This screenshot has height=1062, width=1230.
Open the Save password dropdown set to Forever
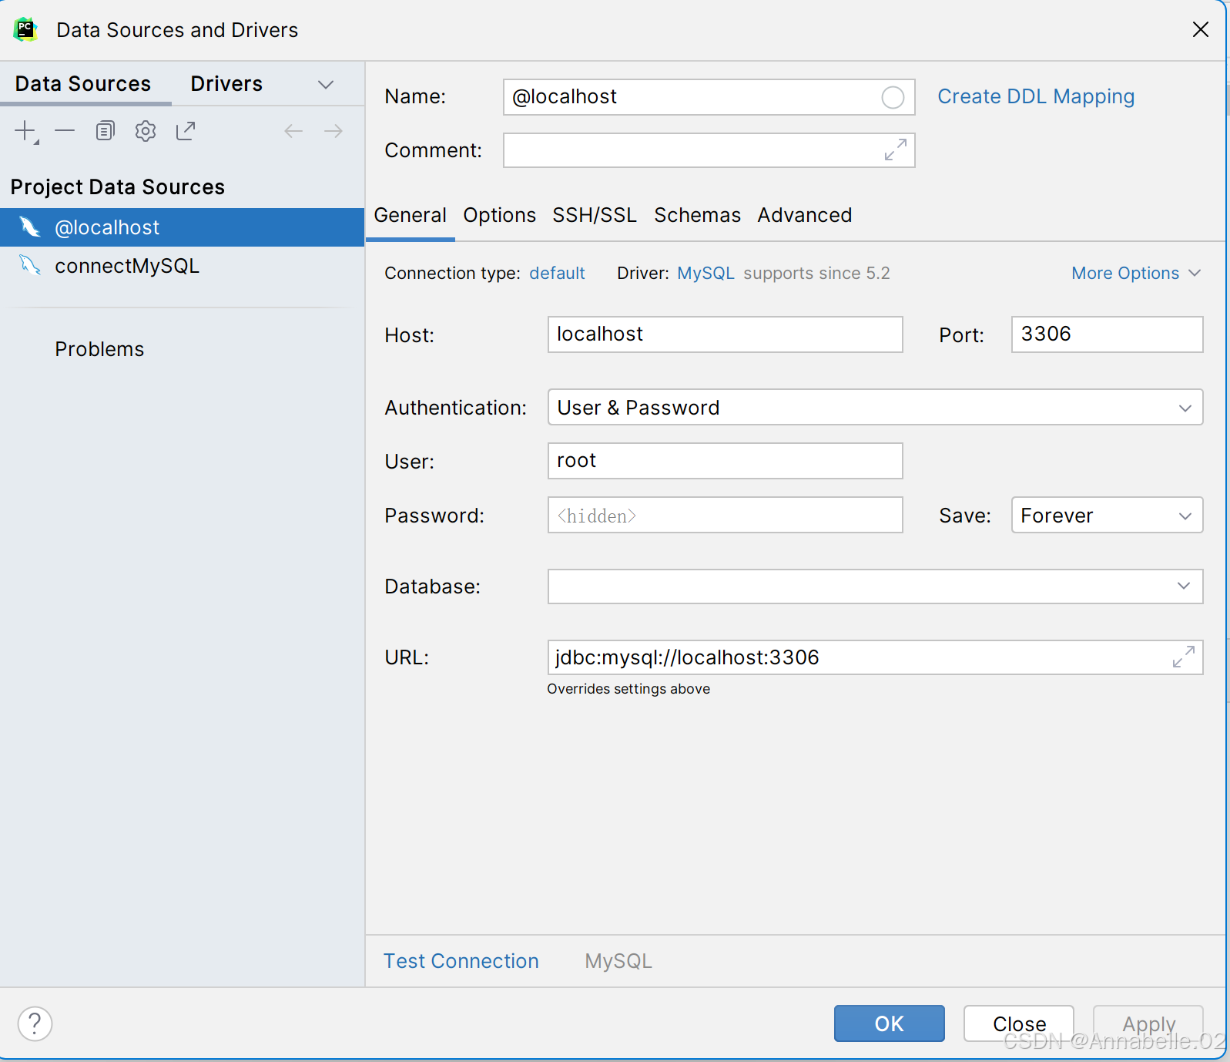(x=1107, y=515)
